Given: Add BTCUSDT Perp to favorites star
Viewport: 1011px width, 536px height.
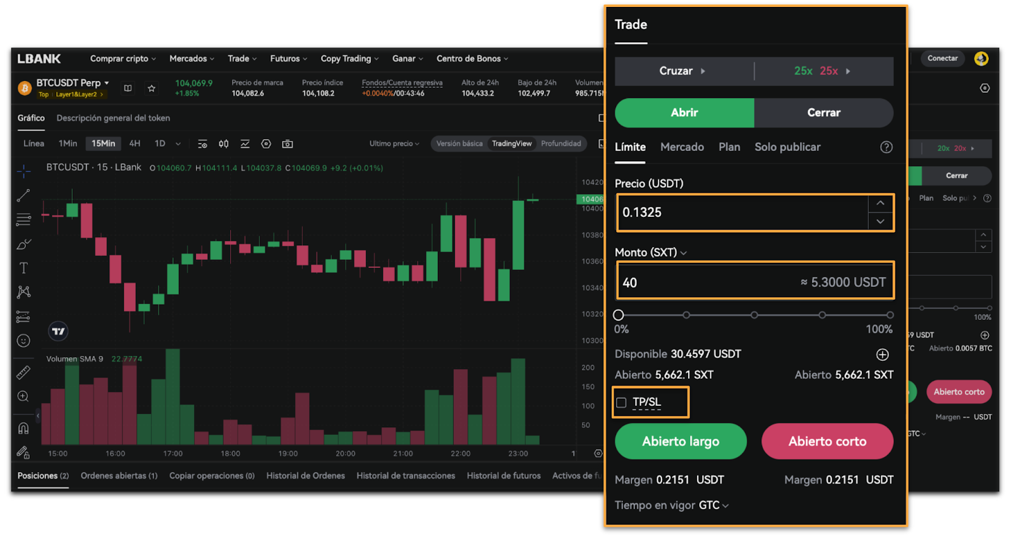Looking at the screenshot, I should pos(152,88).
